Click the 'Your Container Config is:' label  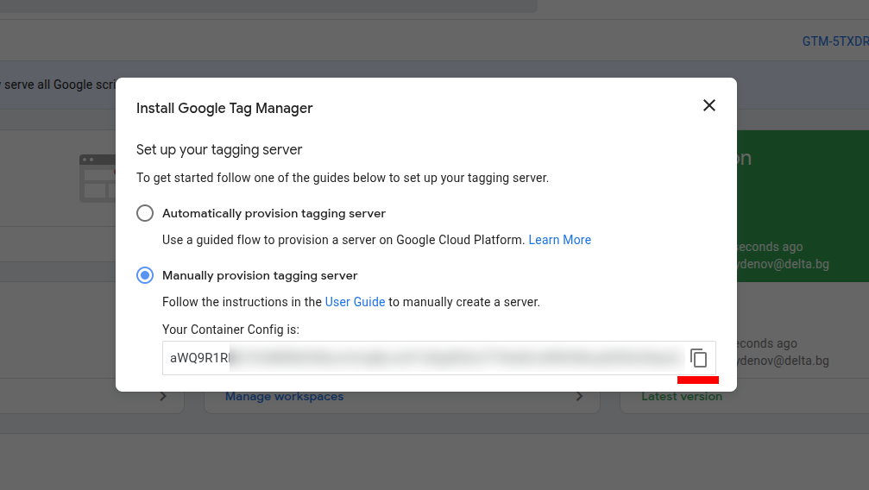(x=230, y=330)
